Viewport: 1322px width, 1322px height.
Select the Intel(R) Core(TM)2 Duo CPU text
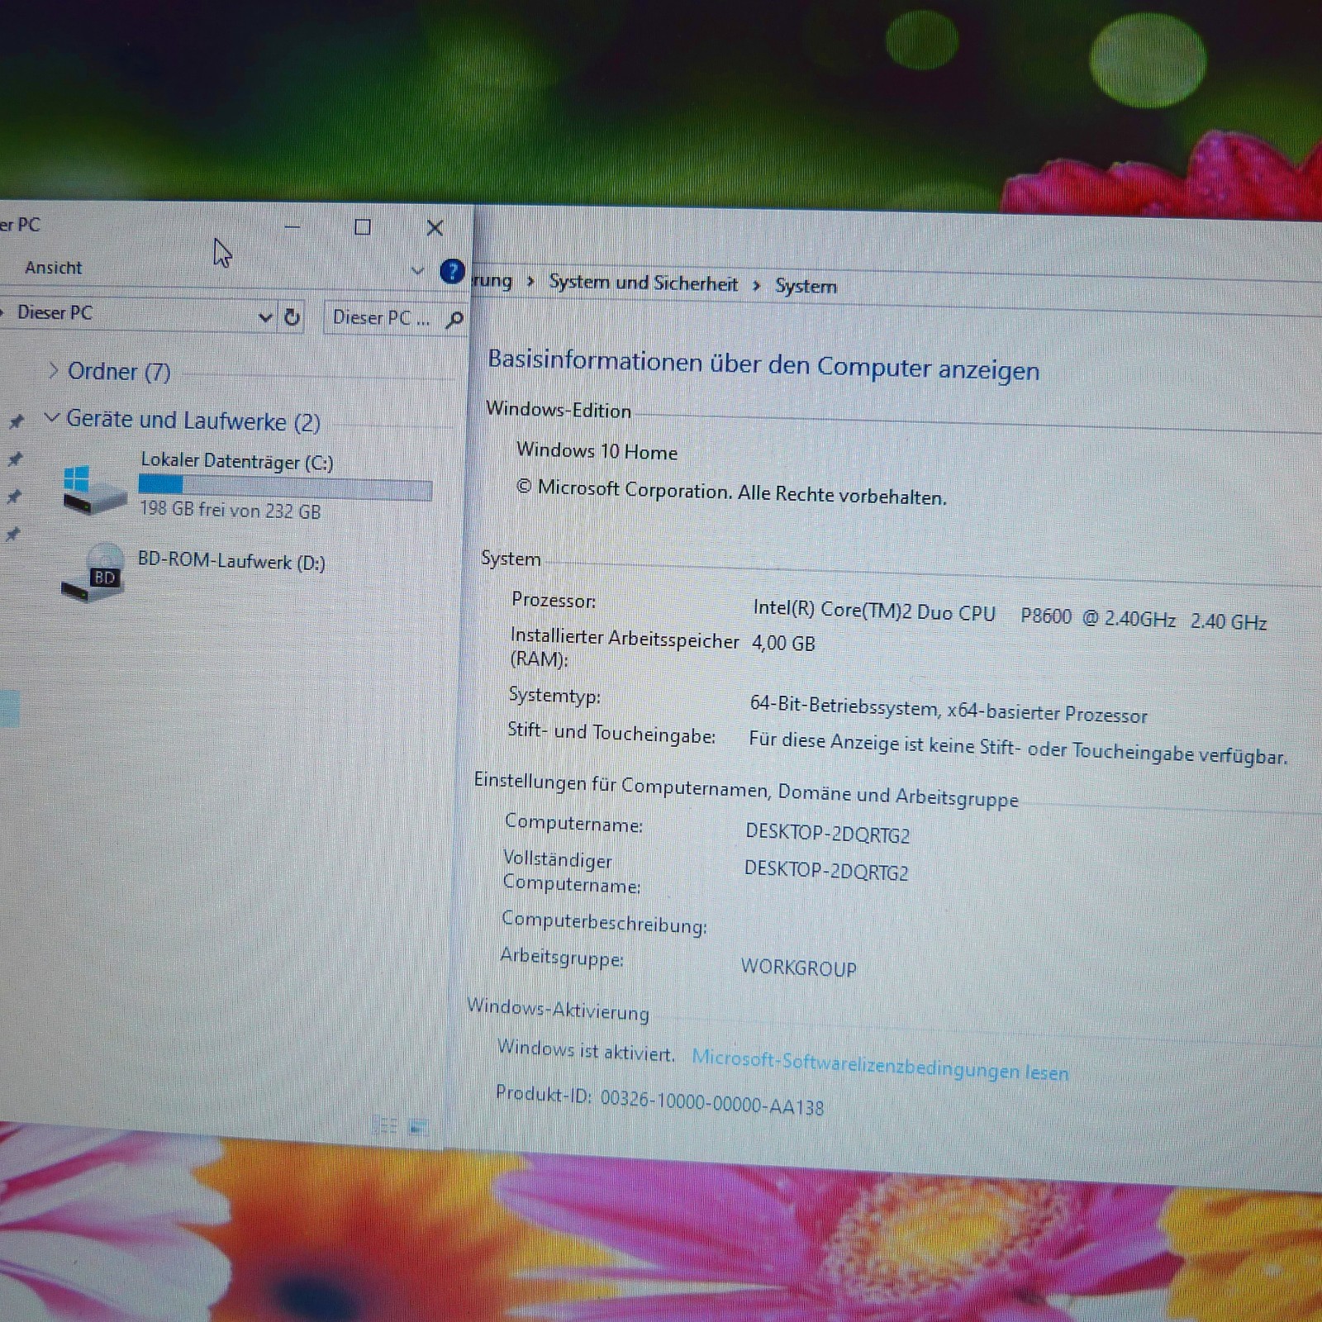874,611
